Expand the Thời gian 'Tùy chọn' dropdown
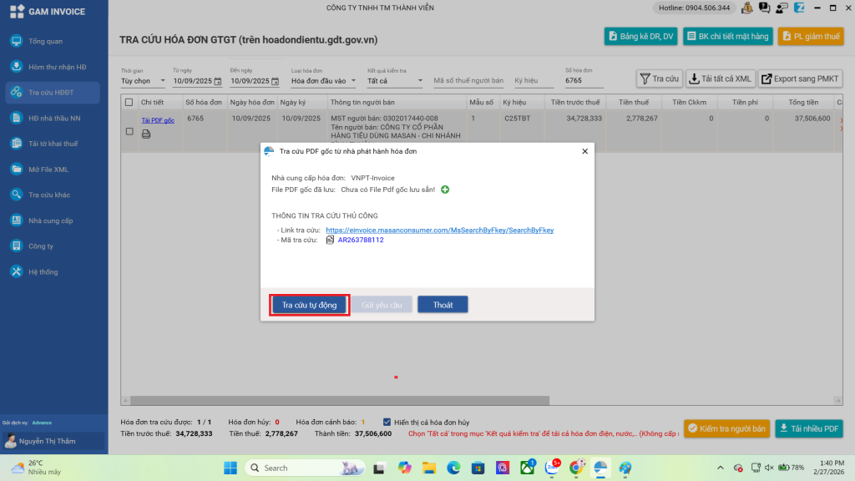 [x=142, y=81]
